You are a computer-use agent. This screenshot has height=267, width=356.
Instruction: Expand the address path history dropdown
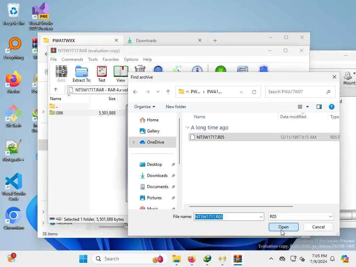(x=241, y=92)
